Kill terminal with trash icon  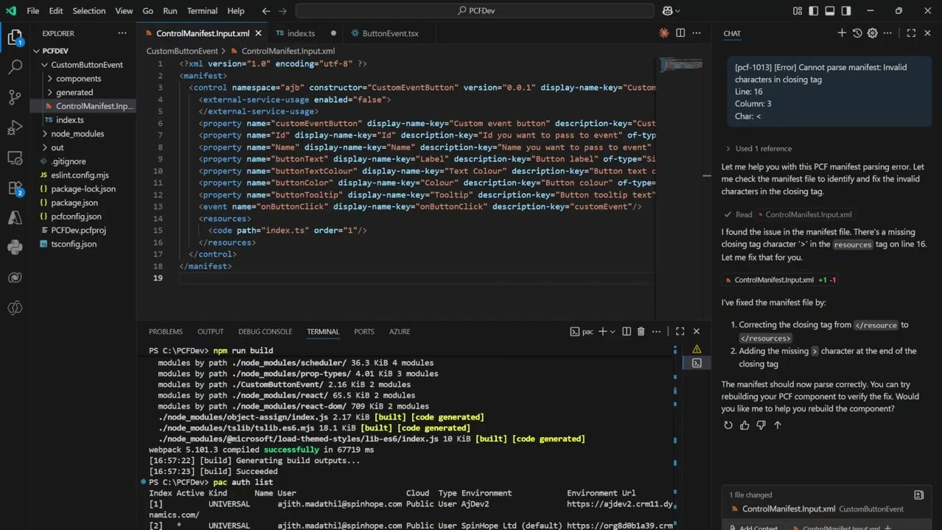(x=641, y=331)
